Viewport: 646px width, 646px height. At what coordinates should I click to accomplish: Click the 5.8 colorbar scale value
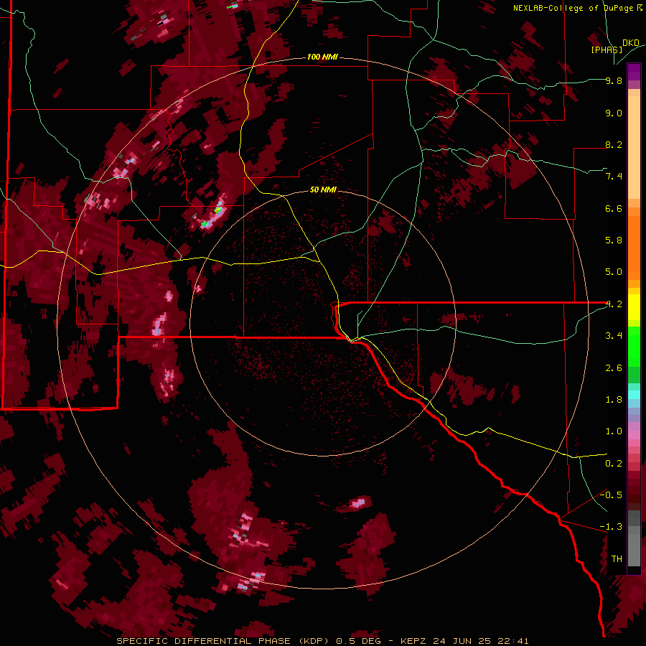click(x=614, y=240)
